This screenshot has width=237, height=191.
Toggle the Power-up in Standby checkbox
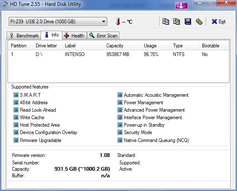(x=120, y=125)
